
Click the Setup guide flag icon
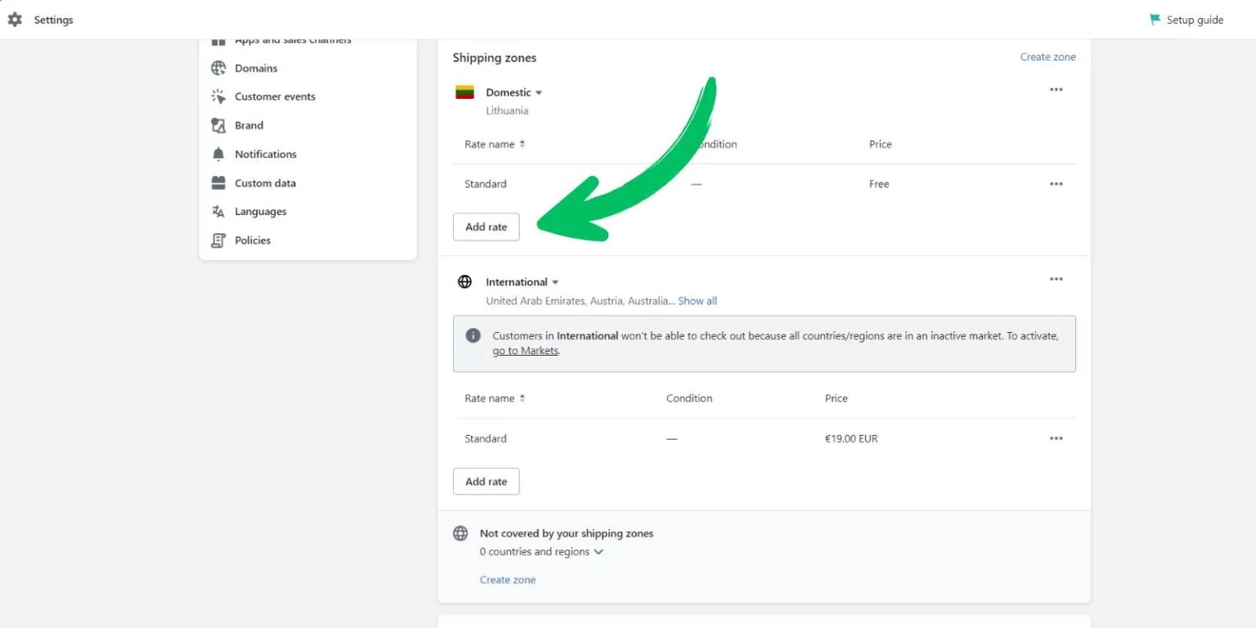coord(1155,20)
